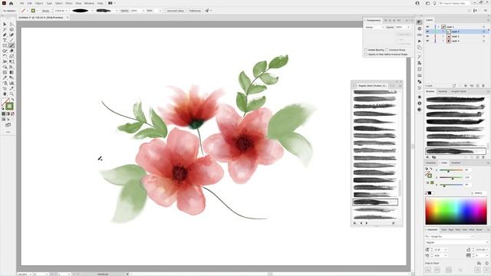The height and width of the screenshot is (276, 491).
Task: Switch to the Swatches tab
Action: pyautogui.click(x=430, y=163)
